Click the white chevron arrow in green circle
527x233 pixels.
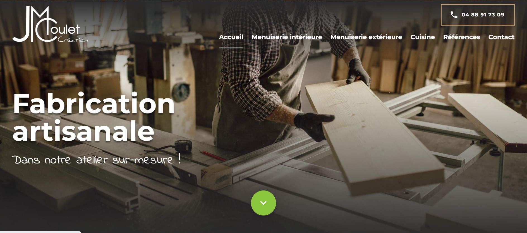pyautogui.click(x=263, y=203)
